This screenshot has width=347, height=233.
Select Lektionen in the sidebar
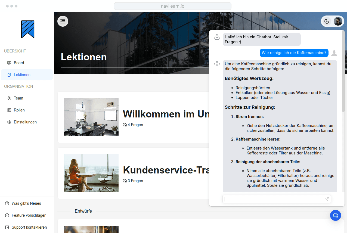(22, 75)
